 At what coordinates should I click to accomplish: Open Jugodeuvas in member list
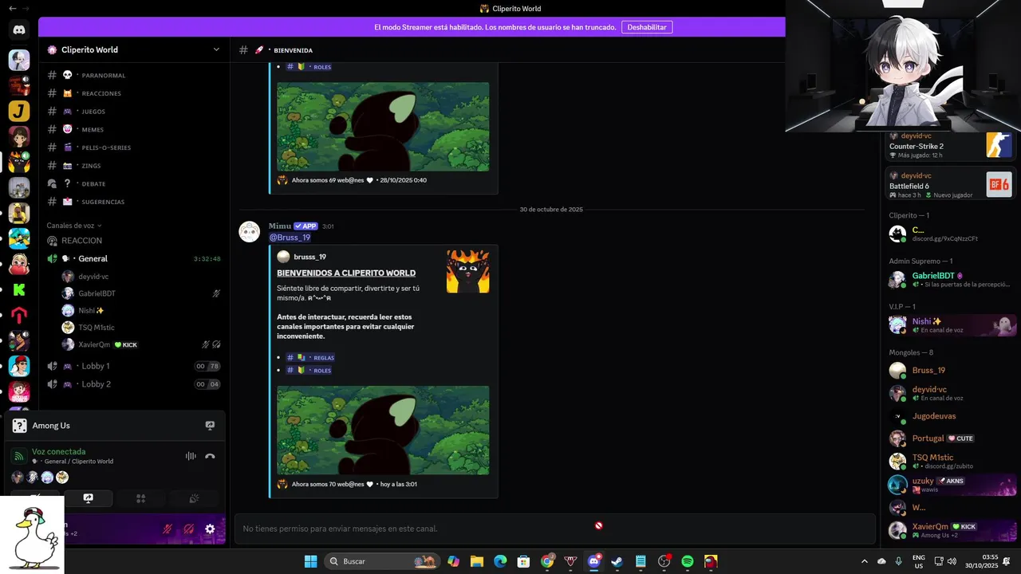(951, 416)
